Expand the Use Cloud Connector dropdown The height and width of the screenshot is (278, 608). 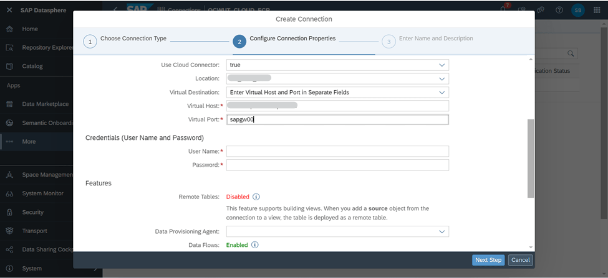click(442, 65)
